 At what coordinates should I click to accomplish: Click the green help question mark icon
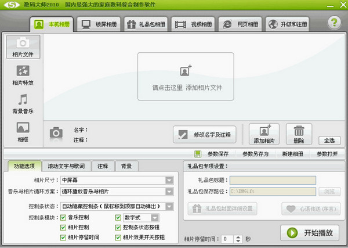tap(333, 23)
